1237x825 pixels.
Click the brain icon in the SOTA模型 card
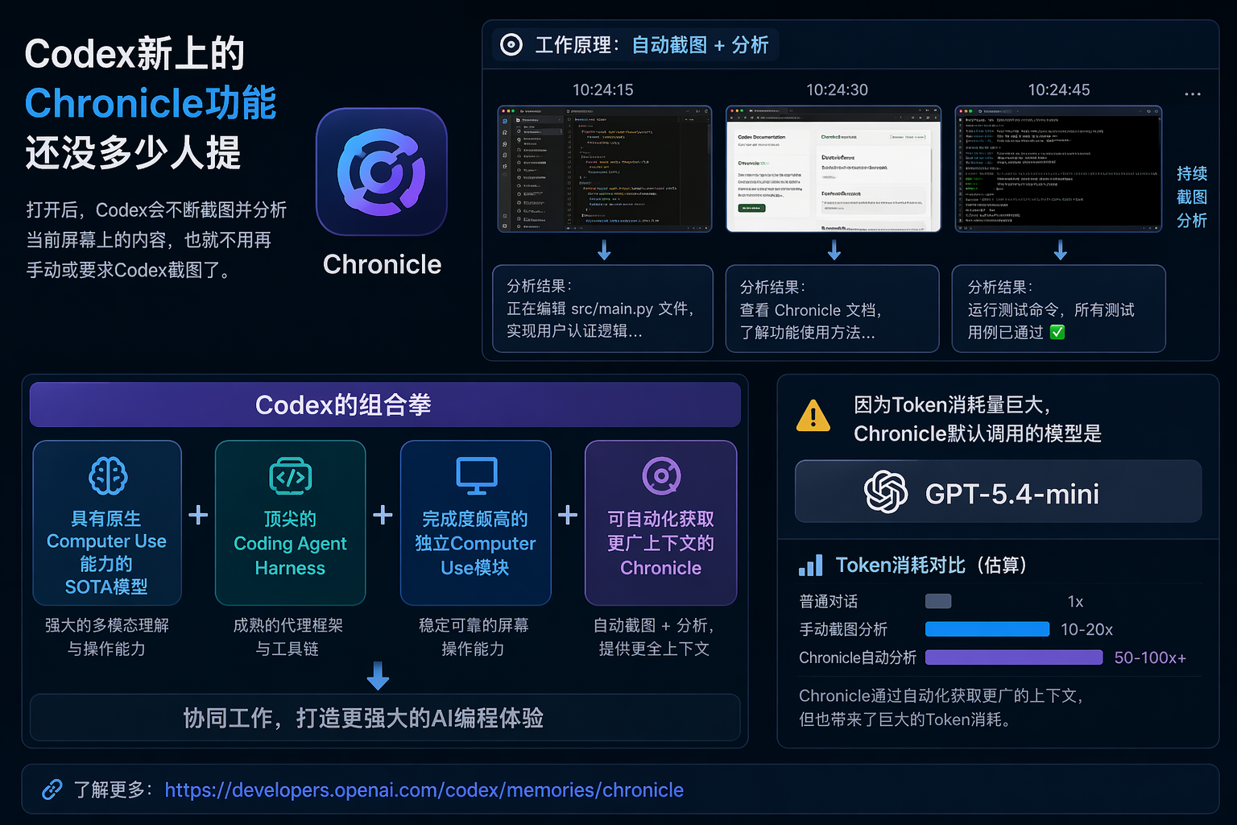[107, 475]
